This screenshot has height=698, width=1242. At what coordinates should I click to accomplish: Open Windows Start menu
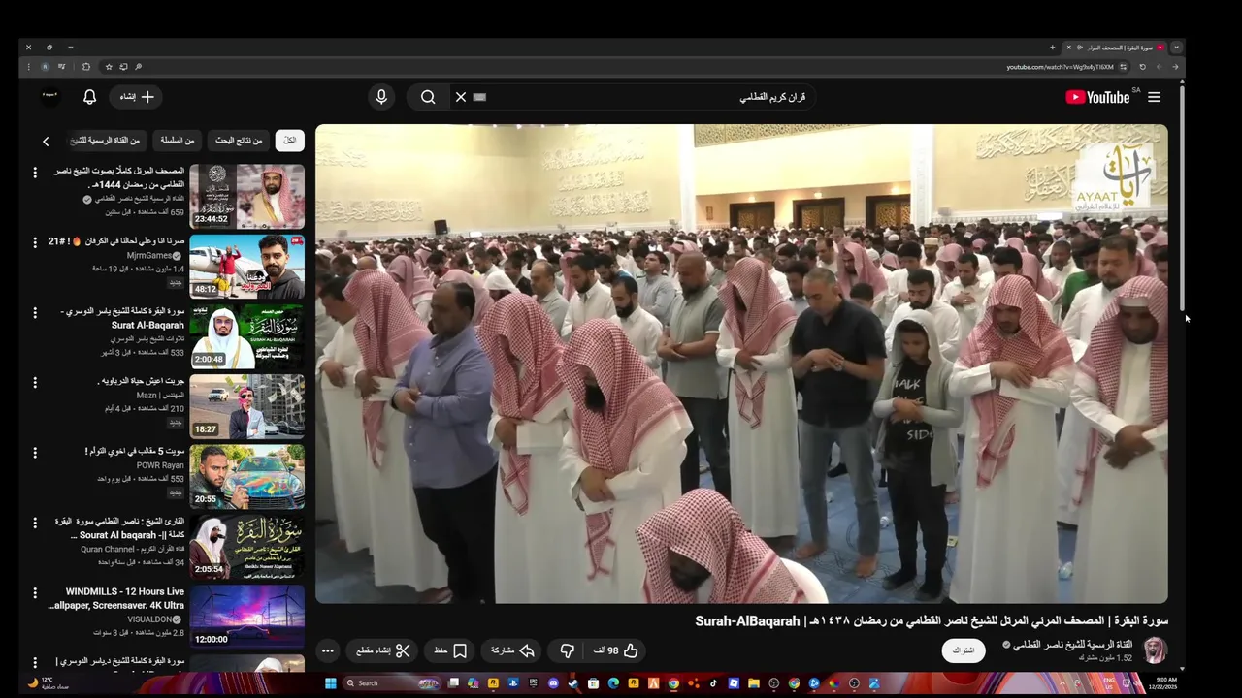tap(331, 683)
